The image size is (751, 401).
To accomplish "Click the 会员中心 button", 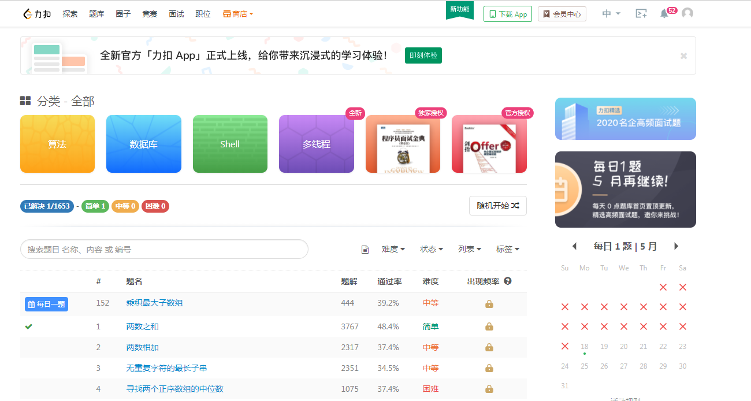I will (x=562, y=14).
